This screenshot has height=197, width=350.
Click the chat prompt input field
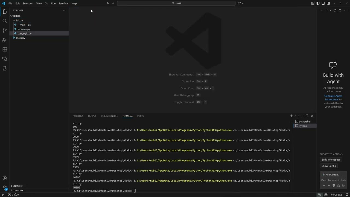[333, 180]
